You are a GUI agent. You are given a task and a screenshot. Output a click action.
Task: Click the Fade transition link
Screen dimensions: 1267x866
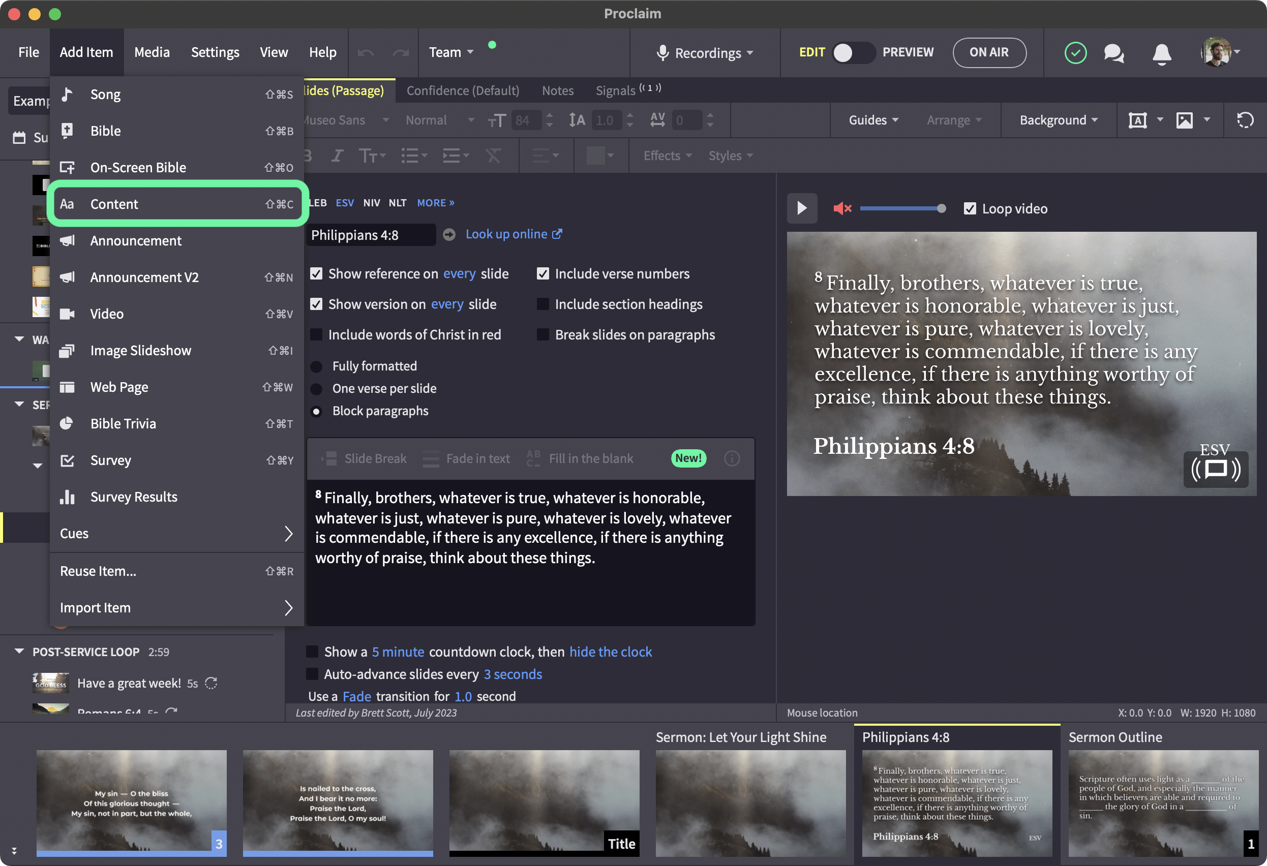(356, 696)
